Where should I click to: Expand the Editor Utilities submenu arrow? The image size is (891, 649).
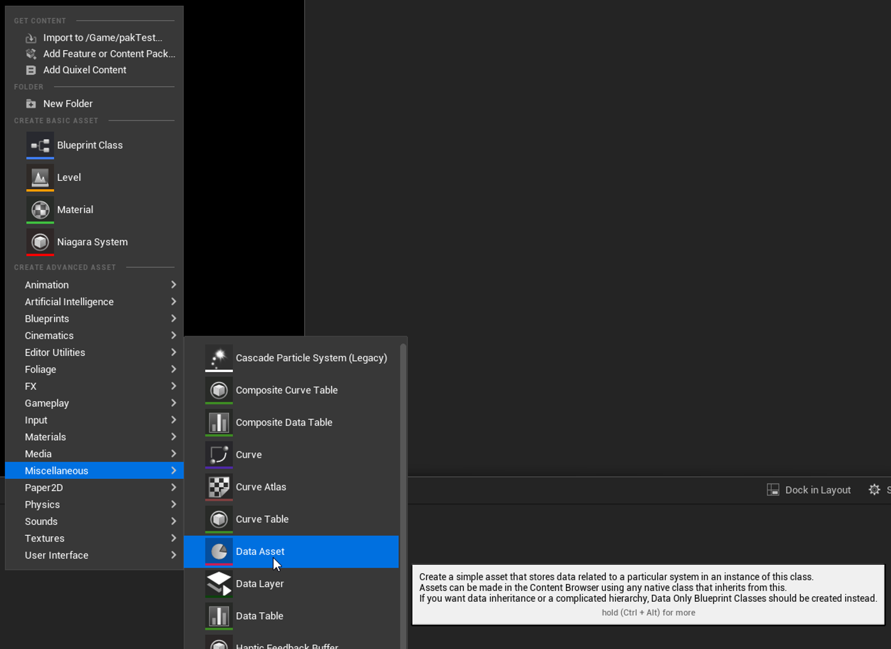click(x=173, y=352)
